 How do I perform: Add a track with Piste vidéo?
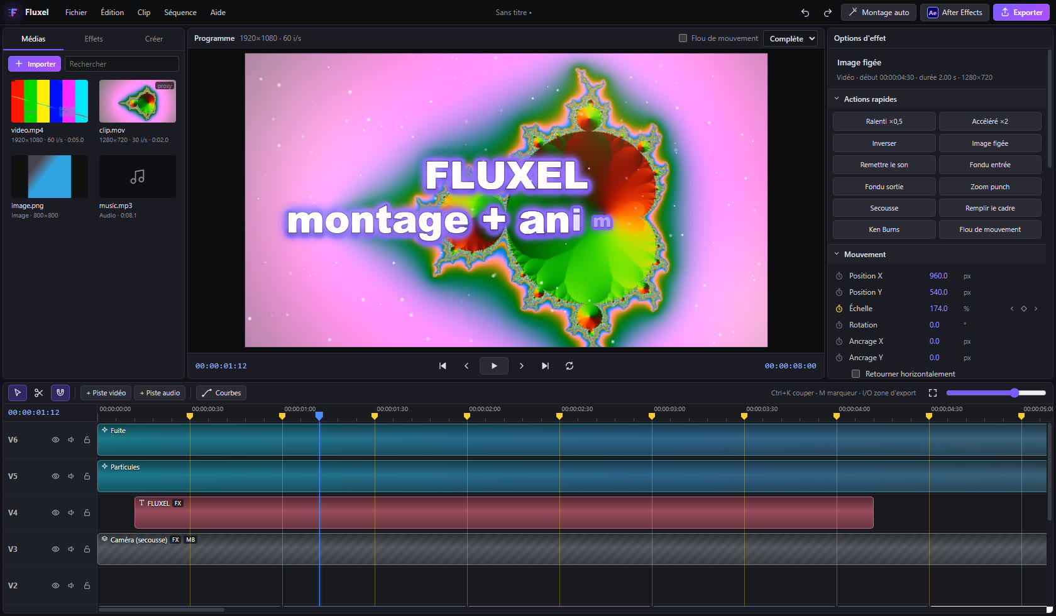(x=106, y=393)
